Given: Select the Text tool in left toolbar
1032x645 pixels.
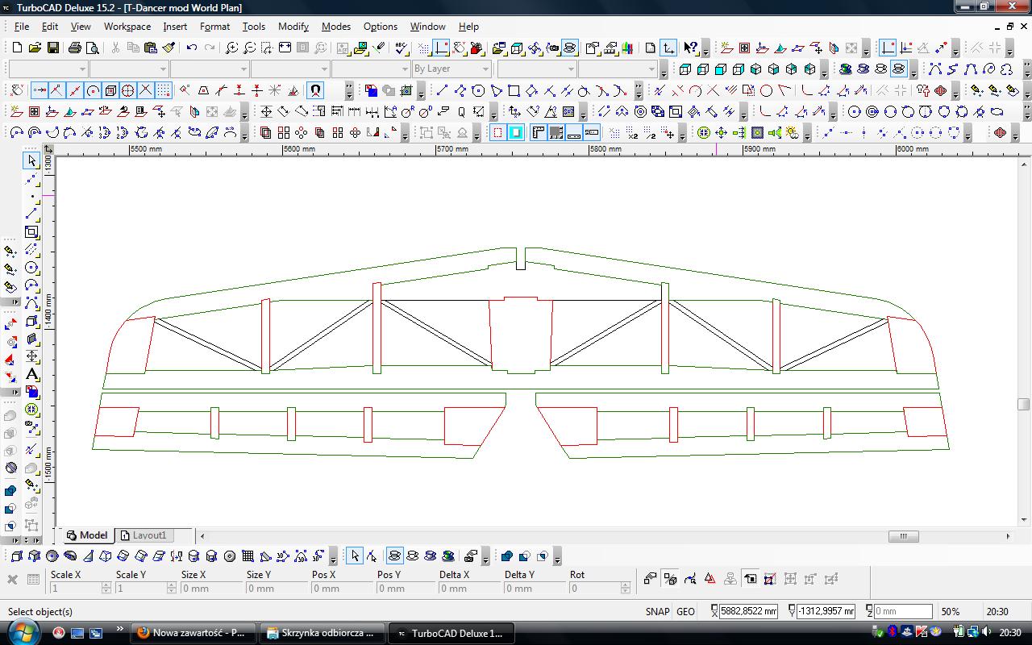Looking at the screenshot, I should point(32,374).
